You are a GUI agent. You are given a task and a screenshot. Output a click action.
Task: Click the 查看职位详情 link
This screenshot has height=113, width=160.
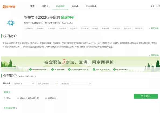9,108
